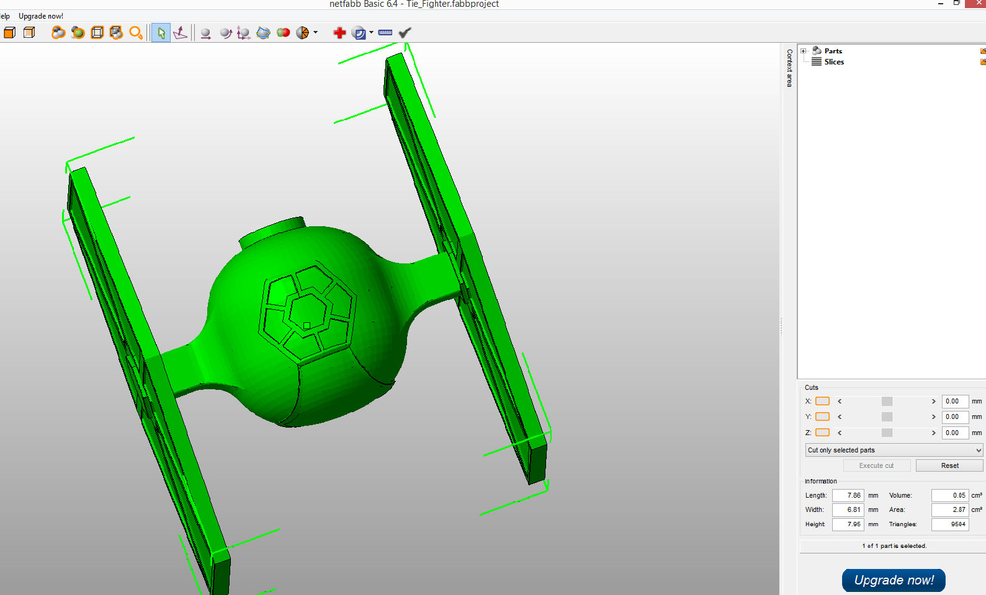The height and width of the screenshot is (595, 986).
Task: Click the Context area vertical label
Action: pos(789,68)
